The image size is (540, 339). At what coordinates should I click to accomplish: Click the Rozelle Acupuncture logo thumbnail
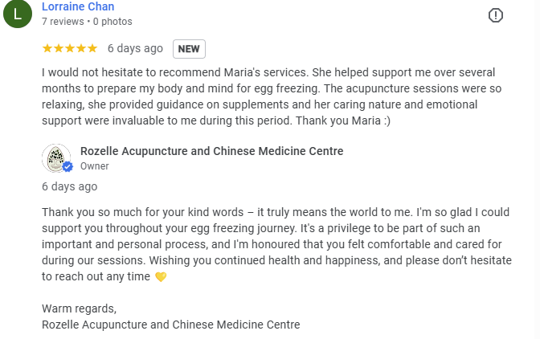[55, 157]
